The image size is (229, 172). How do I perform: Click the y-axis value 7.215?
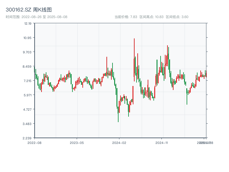point(27,81)
